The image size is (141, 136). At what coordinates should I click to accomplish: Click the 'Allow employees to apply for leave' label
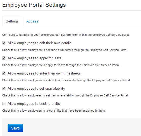(x=34, y=58)
